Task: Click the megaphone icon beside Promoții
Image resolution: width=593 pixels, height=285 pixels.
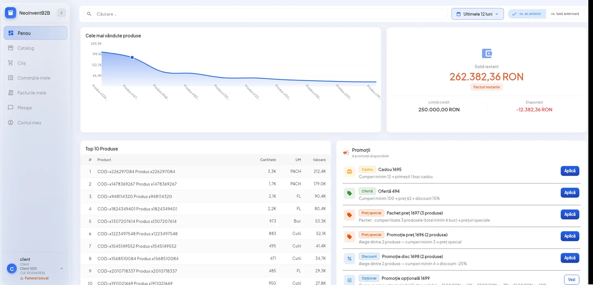Action: coord(346,153)
